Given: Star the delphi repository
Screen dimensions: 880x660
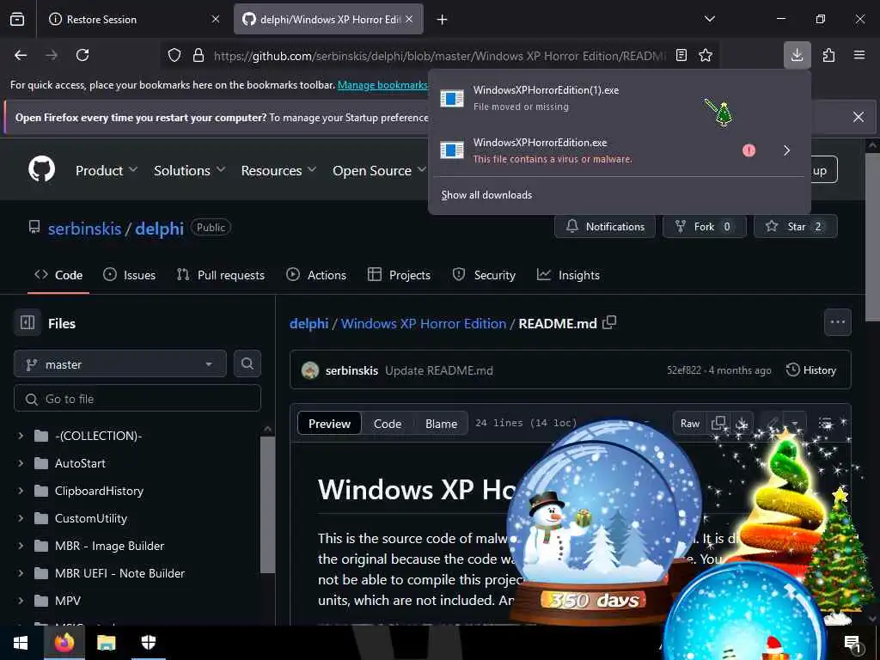Looking at the screenshot, I should (x=796, y=227).
